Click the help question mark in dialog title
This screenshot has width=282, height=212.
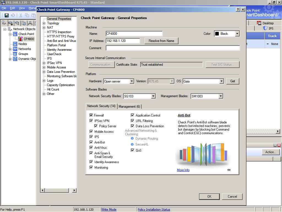point(238,10)
